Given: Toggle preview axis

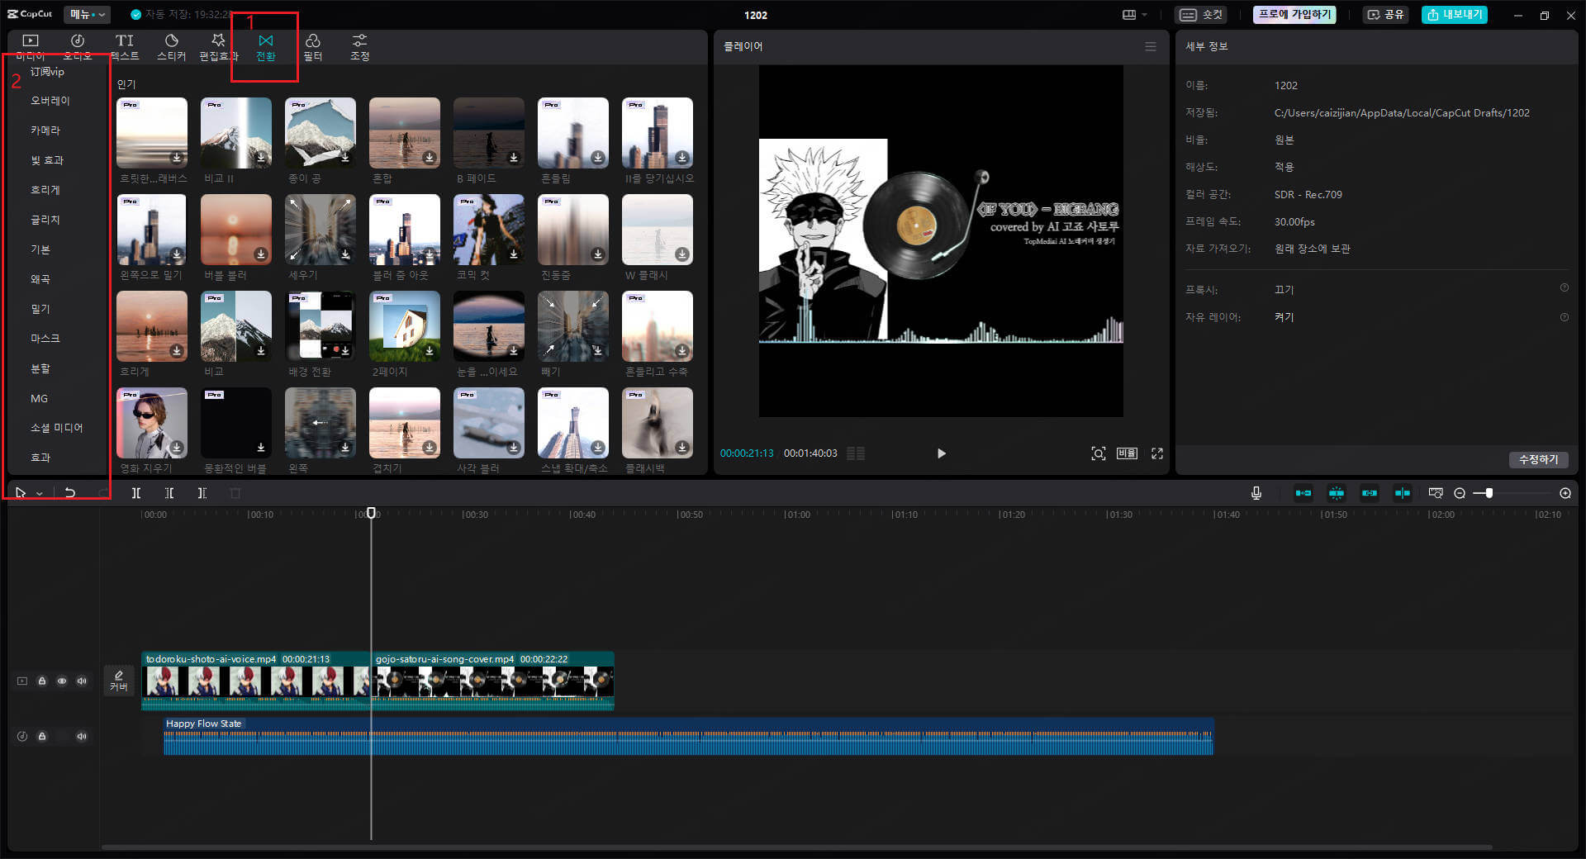Looking at the screenshot, I should [x=1403, y=493].
